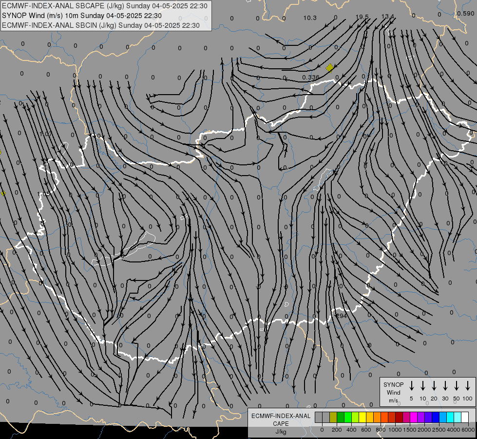Click the map value 10.3 near the top
The image size is (477, 439).
click(x=310, y=18)
